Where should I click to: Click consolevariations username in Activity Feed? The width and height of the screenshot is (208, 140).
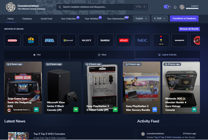click(155, 133)
